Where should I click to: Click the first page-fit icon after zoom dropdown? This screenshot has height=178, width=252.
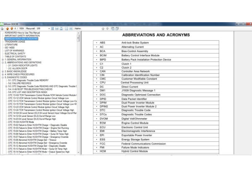51,28
